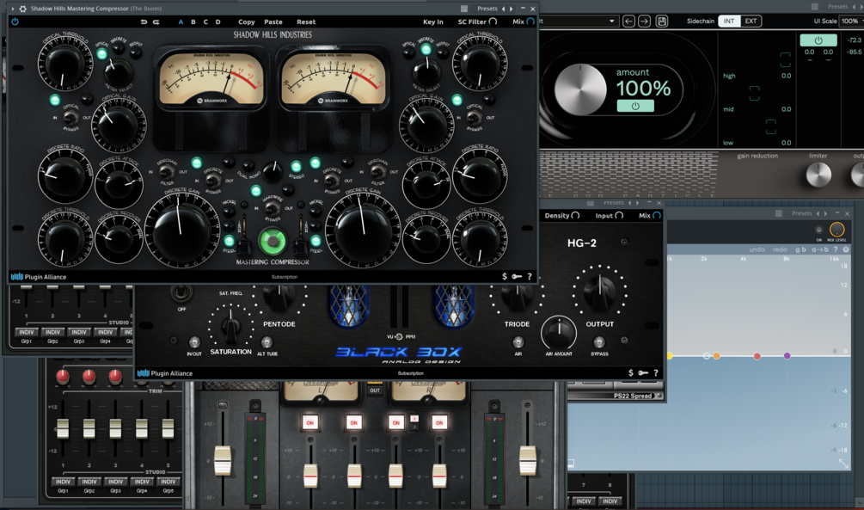
Task: Toggle Shadow Hills compressor power button
Action: point(15,22)
